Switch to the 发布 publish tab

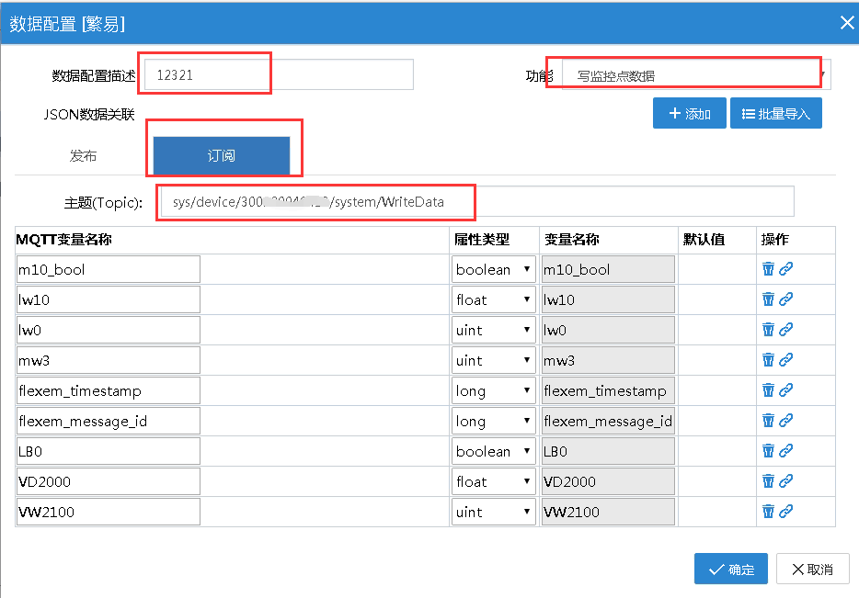pyautogui.click(x=84, y=156)
